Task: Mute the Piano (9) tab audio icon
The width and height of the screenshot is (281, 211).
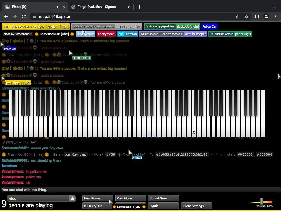Action: (x=58, y=7)
